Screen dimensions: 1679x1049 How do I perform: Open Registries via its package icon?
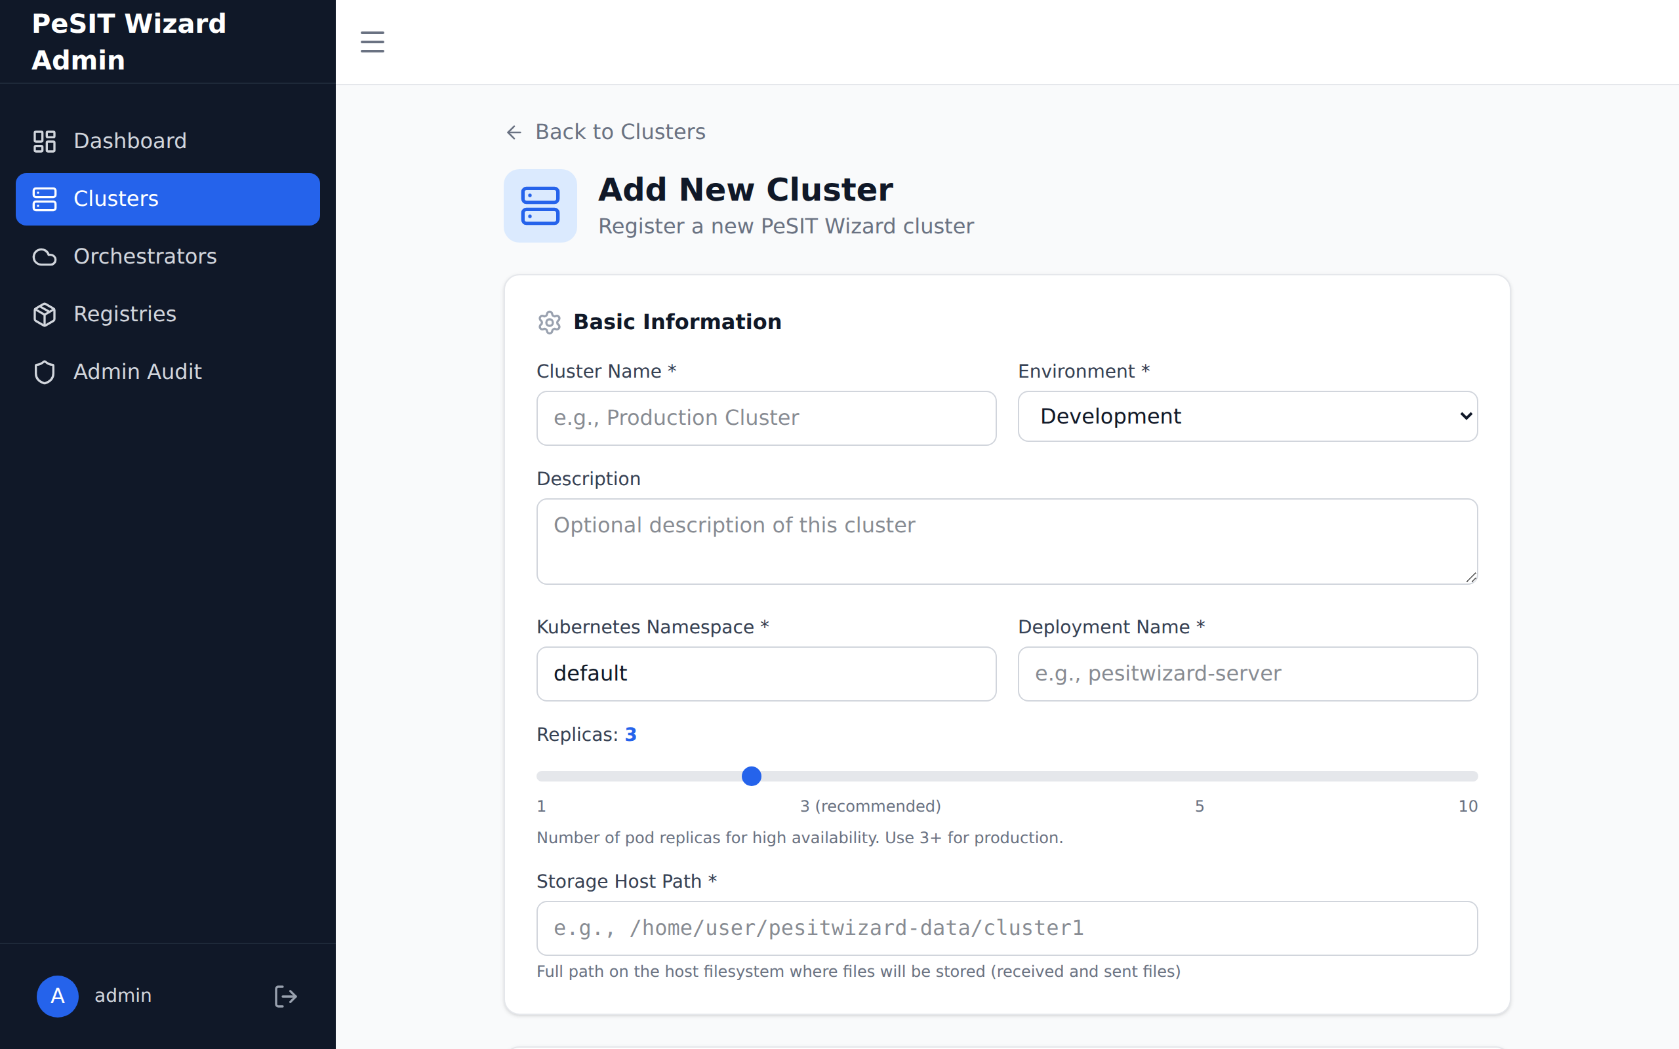[x=44, y=313]
